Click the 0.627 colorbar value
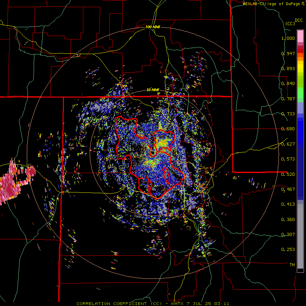The width and height of the screenshot is (306, 306). pos(288,144)
